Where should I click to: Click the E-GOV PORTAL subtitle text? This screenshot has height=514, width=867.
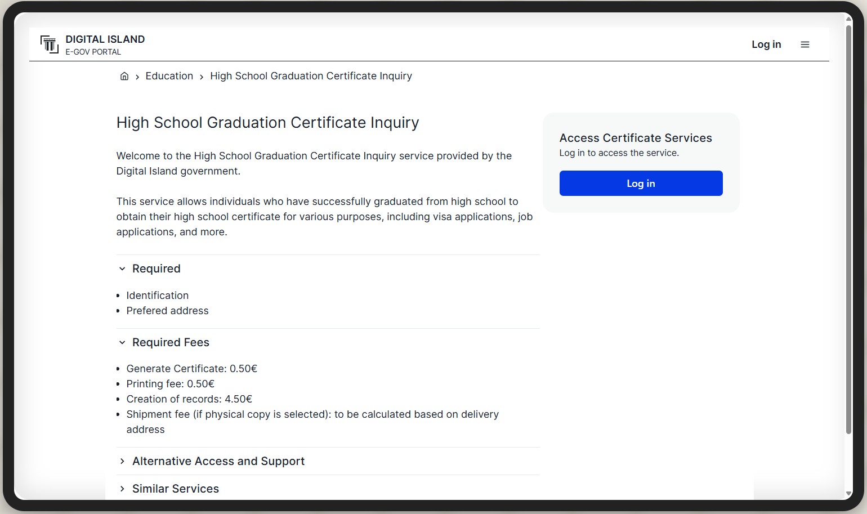tap(93, 52)
